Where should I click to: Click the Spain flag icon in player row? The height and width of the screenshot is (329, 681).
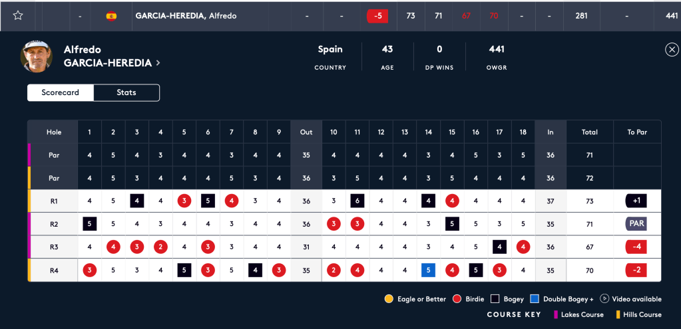tap(111, 16)
